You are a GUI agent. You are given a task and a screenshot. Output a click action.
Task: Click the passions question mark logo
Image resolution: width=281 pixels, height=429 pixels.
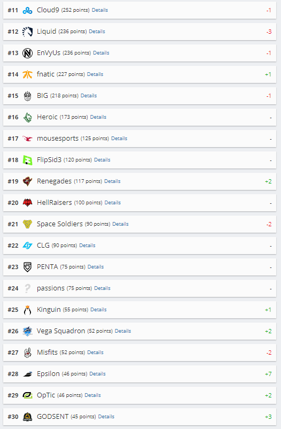point(27,288)
